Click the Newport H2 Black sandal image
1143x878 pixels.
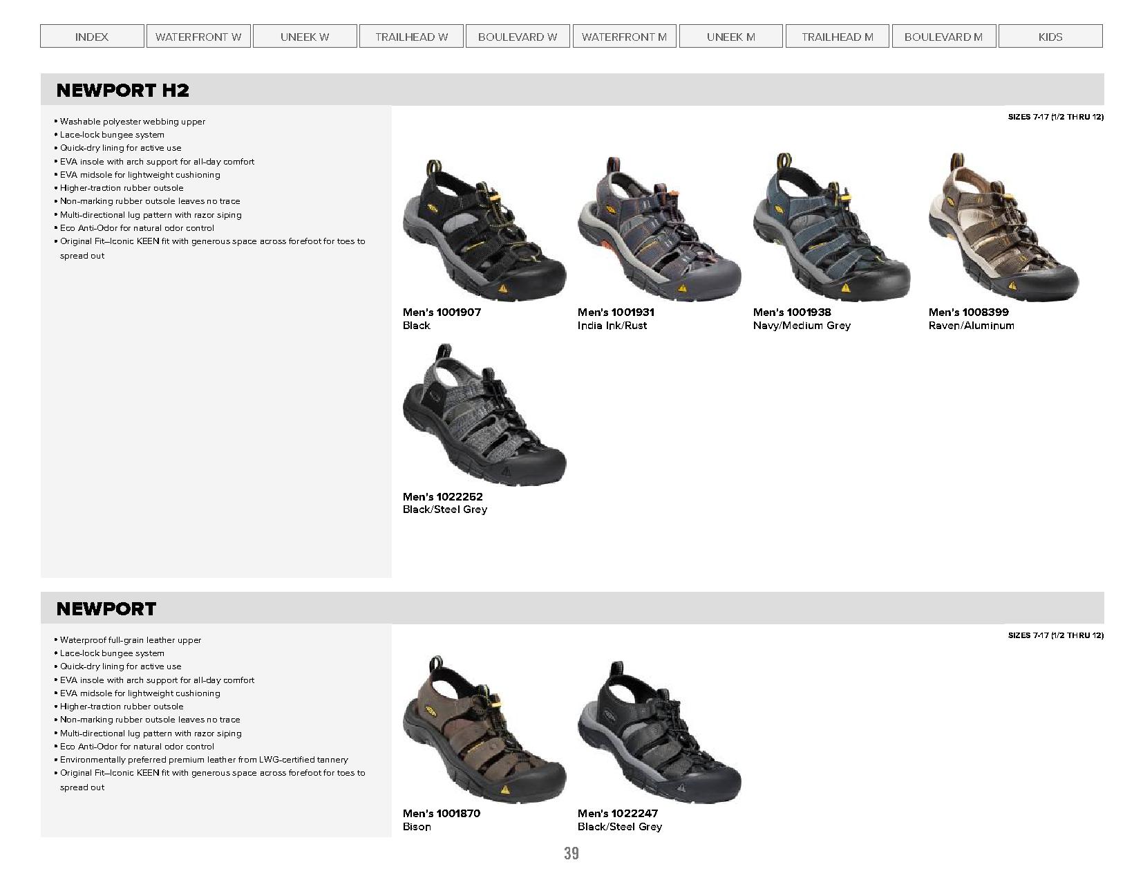pos(484,229)
